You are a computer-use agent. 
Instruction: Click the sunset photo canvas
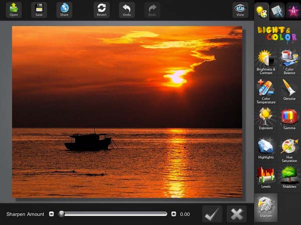pos(127,112)
